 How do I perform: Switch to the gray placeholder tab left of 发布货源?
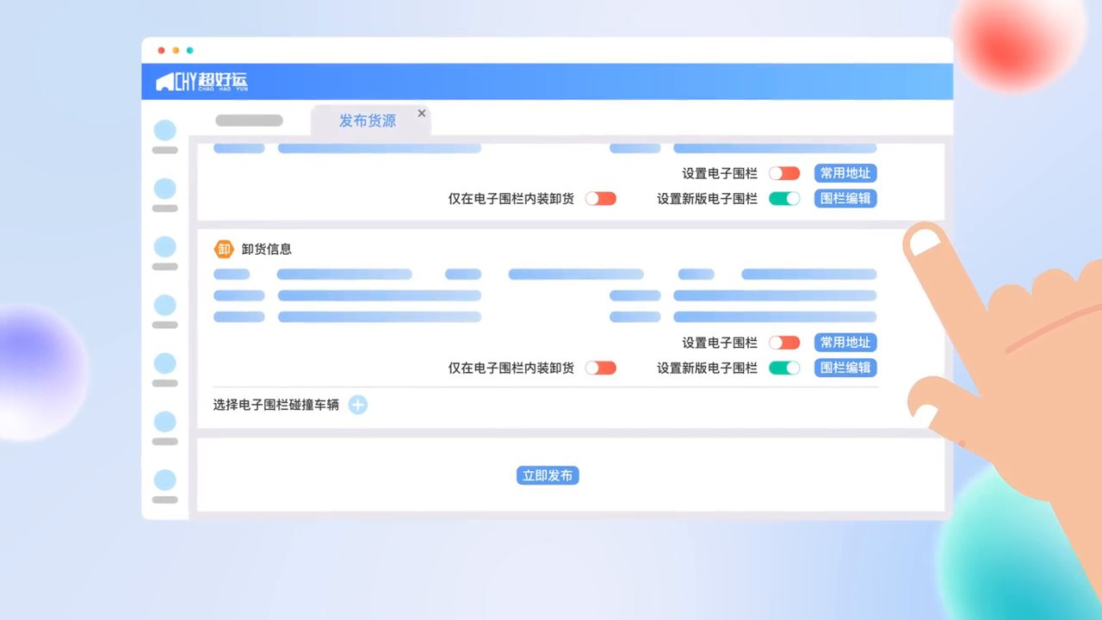click(249, 121)
